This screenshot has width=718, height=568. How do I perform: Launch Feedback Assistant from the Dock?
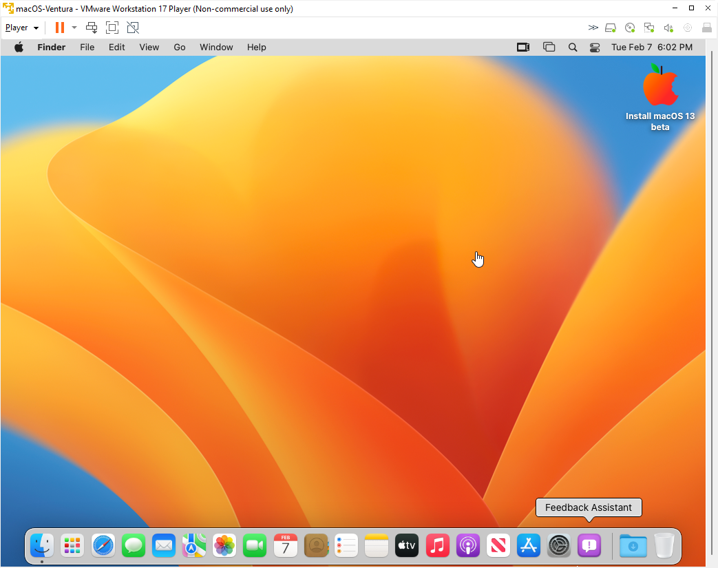(589, 546)
